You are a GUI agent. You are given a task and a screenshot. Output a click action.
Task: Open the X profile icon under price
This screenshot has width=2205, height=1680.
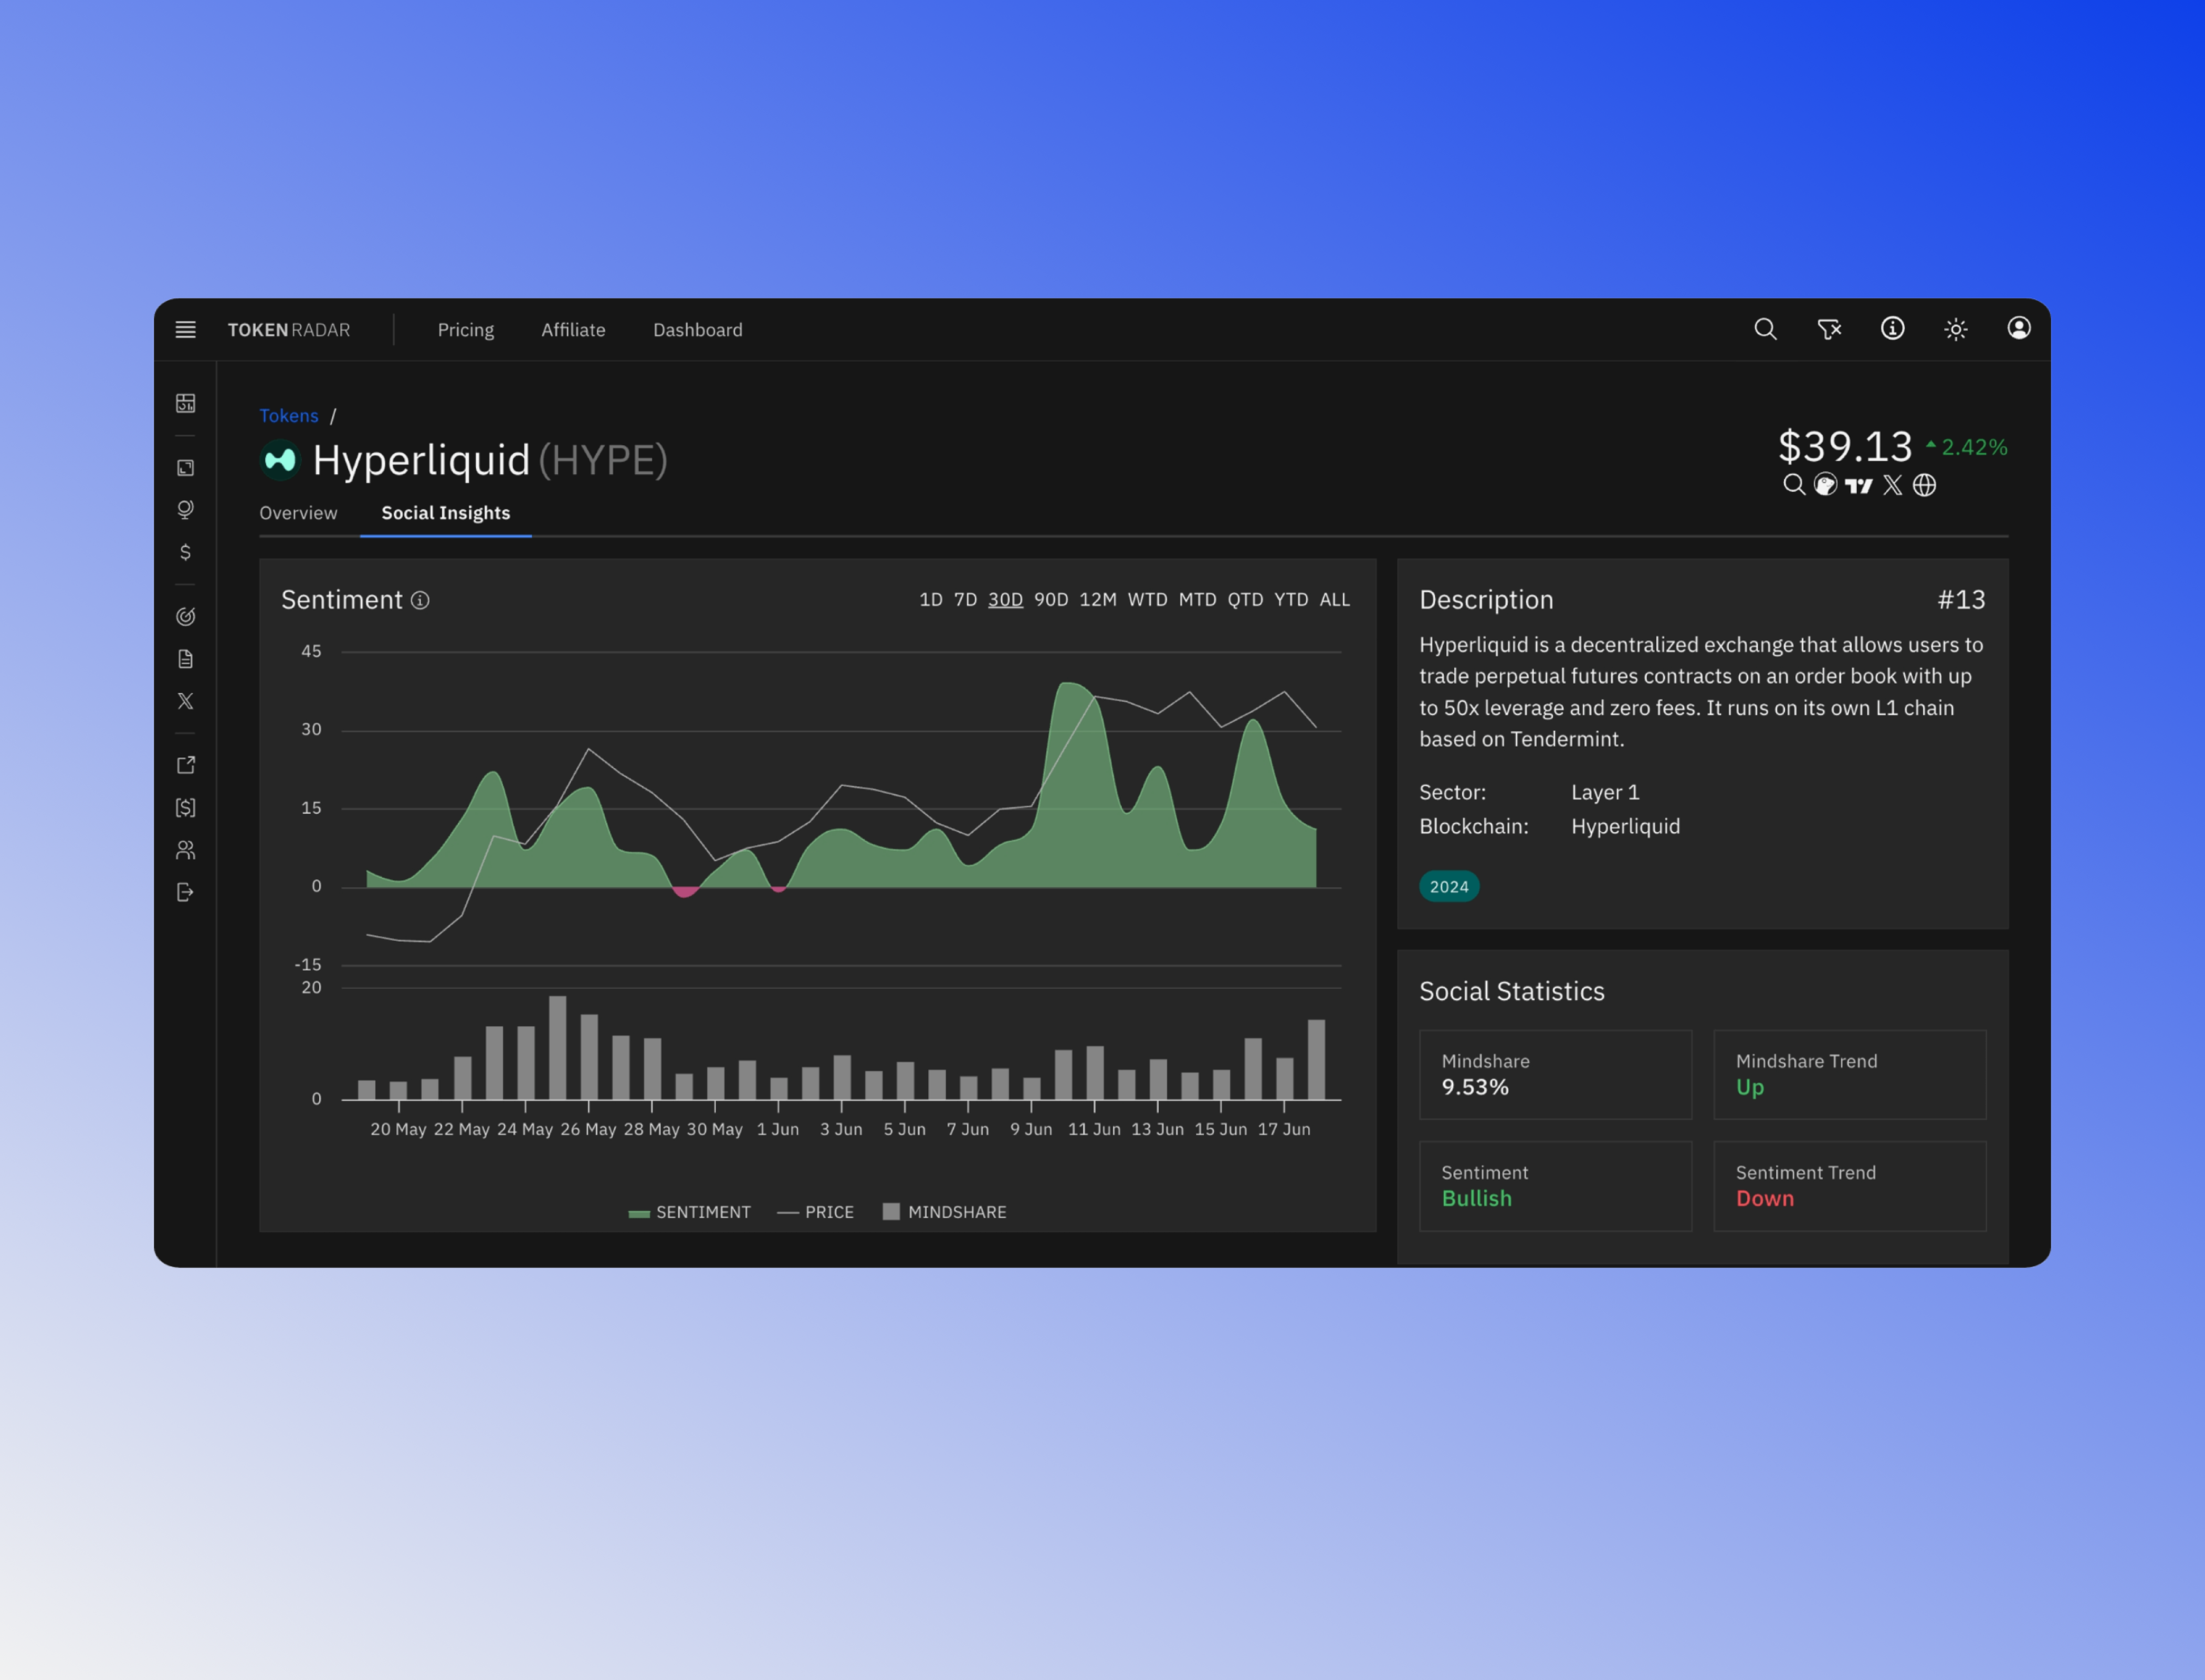tap(1892, 485)
